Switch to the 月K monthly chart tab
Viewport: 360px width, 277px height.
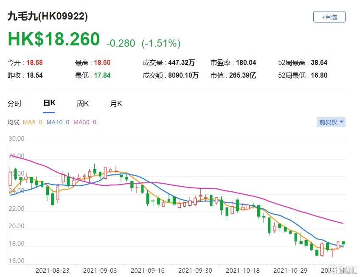point(116,104)
